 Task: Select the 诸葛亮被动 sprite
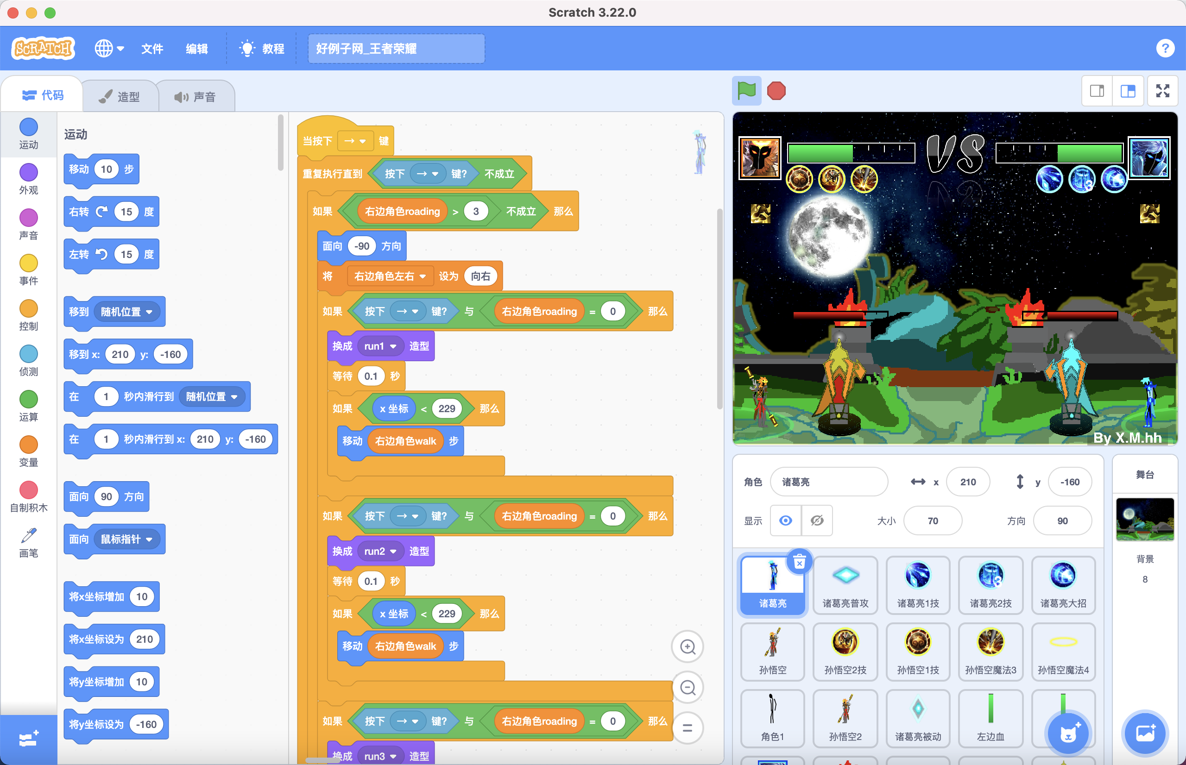click(918, 718)
